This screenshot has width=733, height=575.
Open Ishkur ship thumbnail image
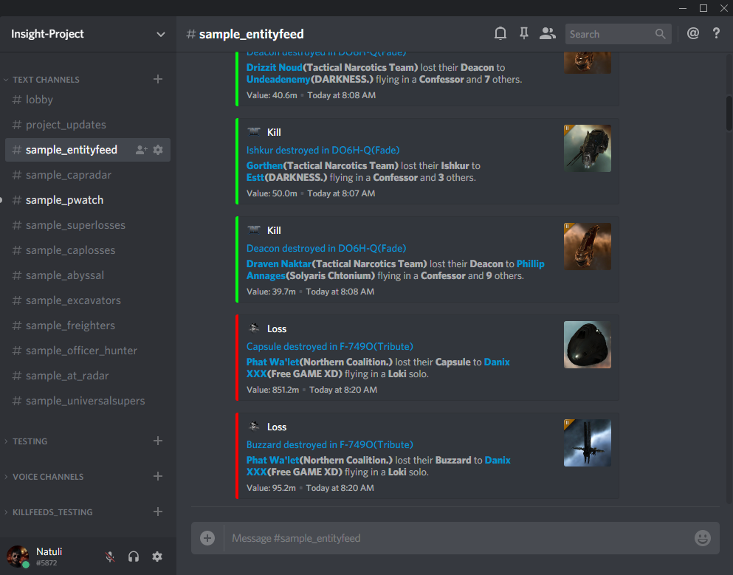tap(587, 148)
